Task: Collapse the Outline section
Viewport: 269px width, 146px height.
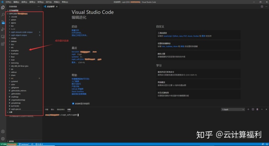Action: point(24,112)
